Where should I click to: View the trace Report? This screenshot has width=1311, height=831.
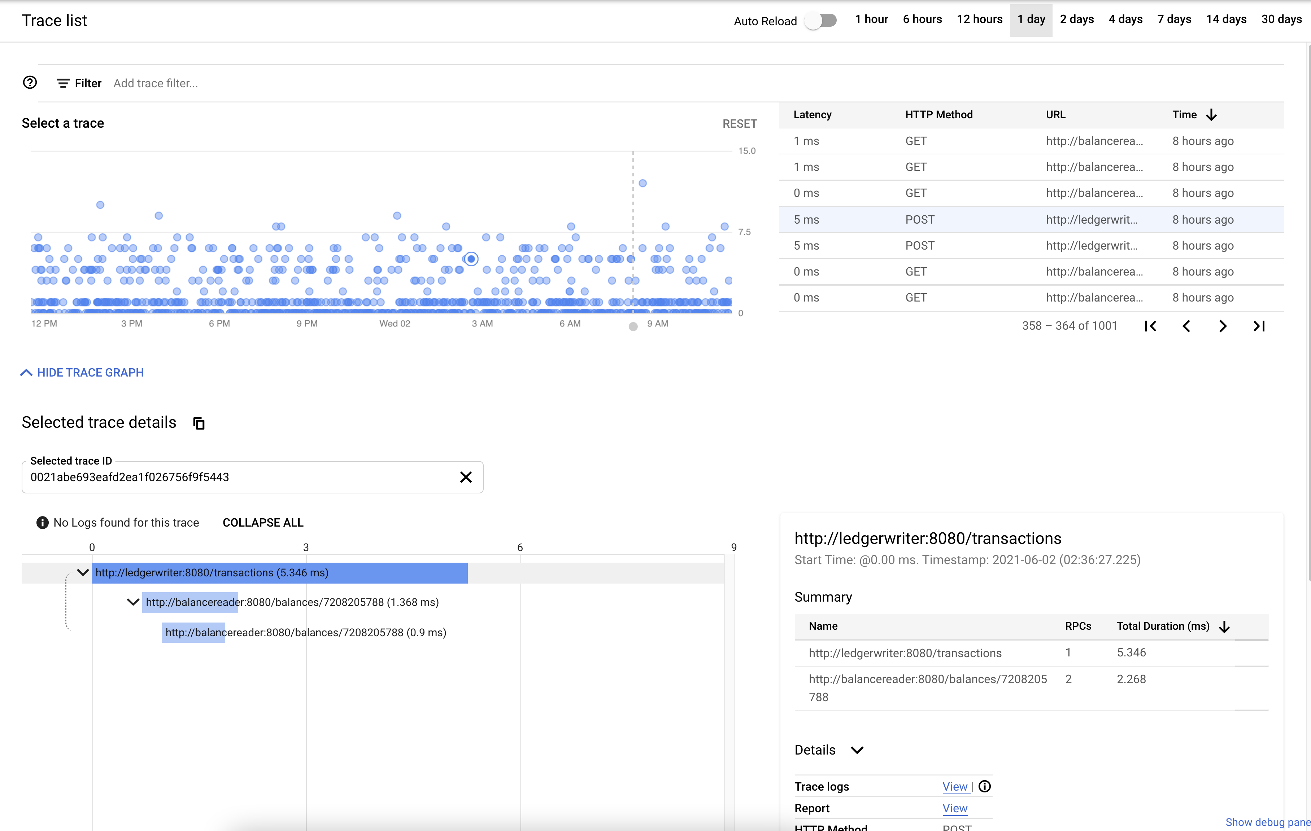(x=955, y=808)
